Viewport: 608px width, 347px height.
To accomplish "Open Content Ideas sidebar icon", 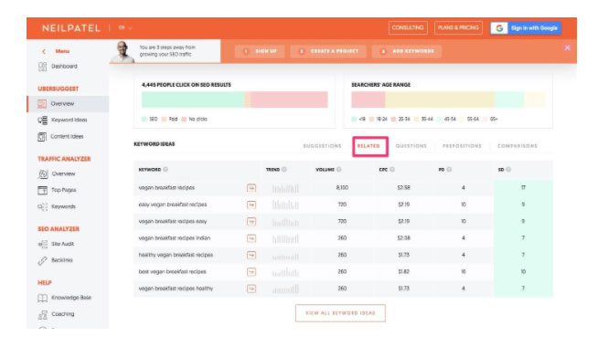I will pyautogui.click(x=42, y=137).
